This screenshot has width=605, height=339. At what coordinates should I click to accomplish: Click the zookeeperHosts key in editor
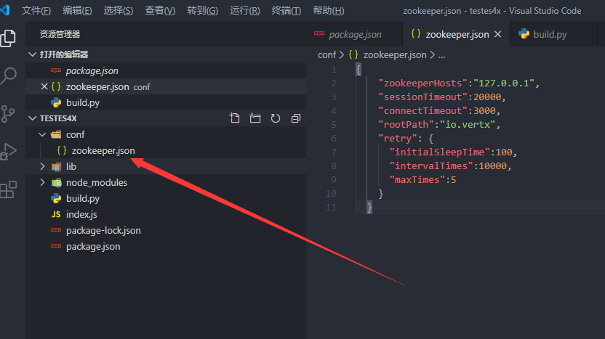point(422,83)
